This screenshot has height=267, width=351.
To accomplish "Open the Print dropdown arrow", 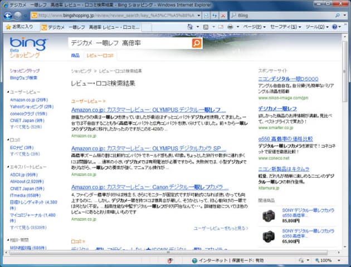I will point(238,27).
